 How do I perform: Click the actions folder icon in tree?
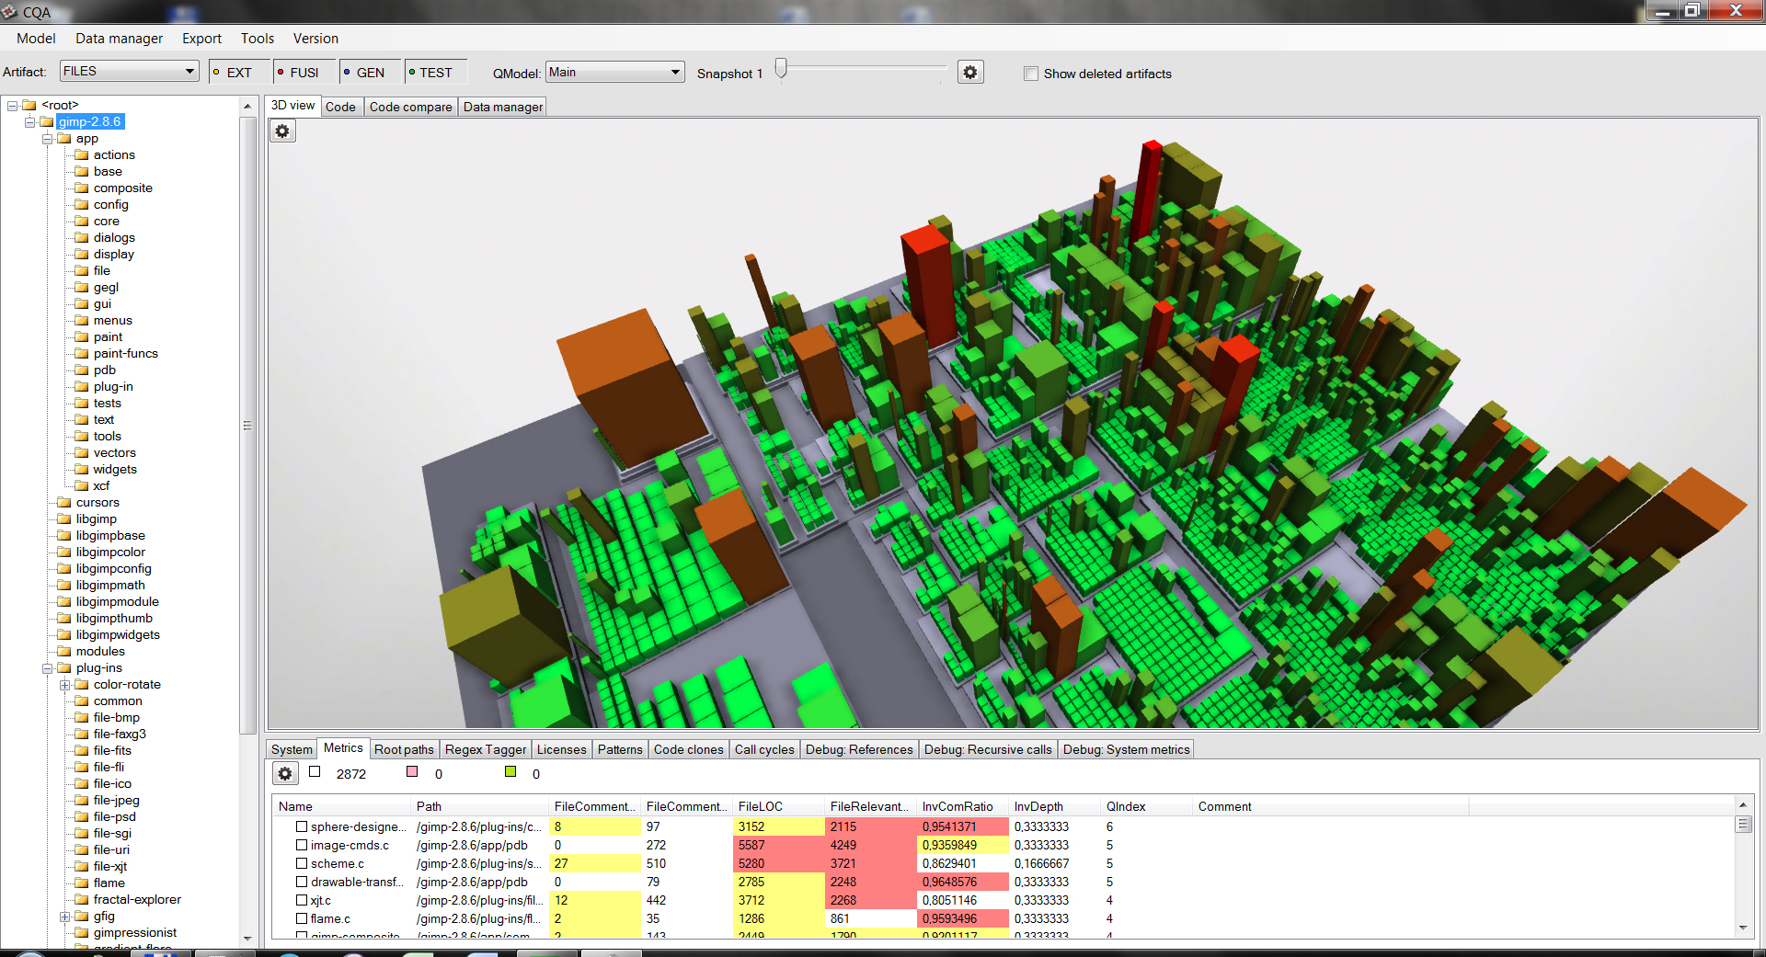click(x=82, y=155)
